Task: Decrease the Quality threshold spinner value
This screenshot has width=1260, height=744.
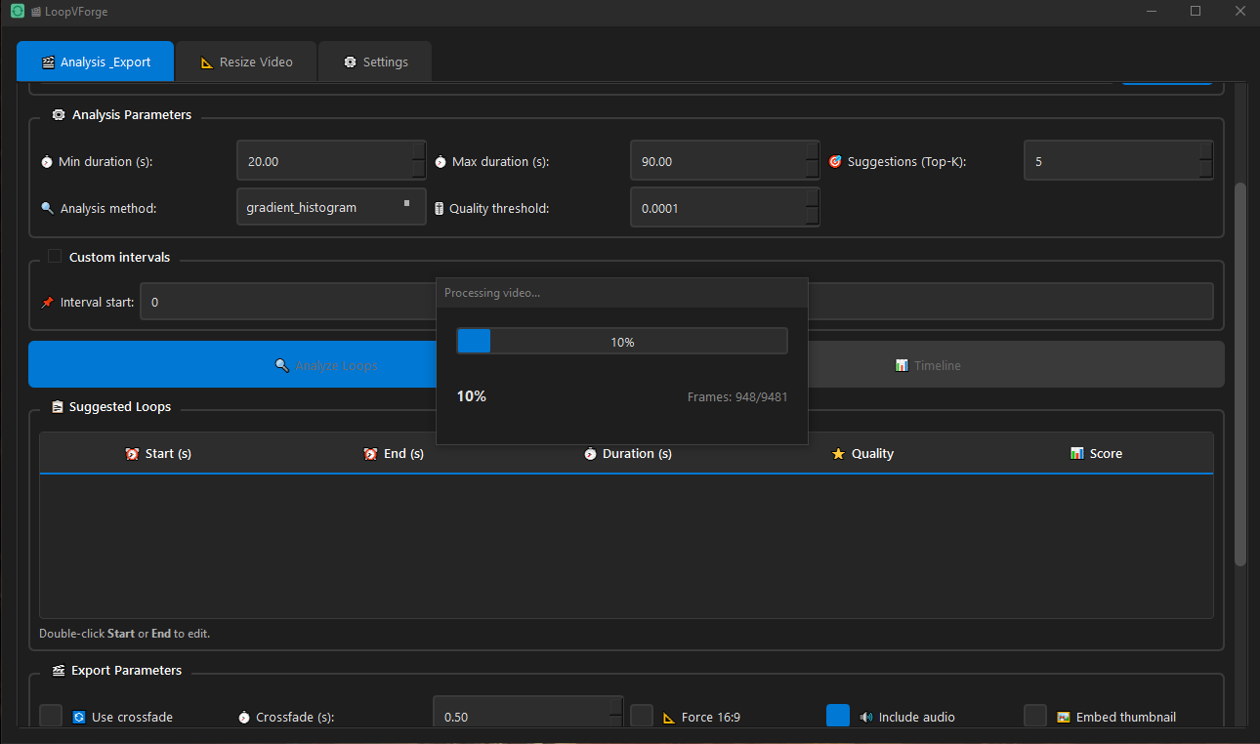Action: point(812,217)
